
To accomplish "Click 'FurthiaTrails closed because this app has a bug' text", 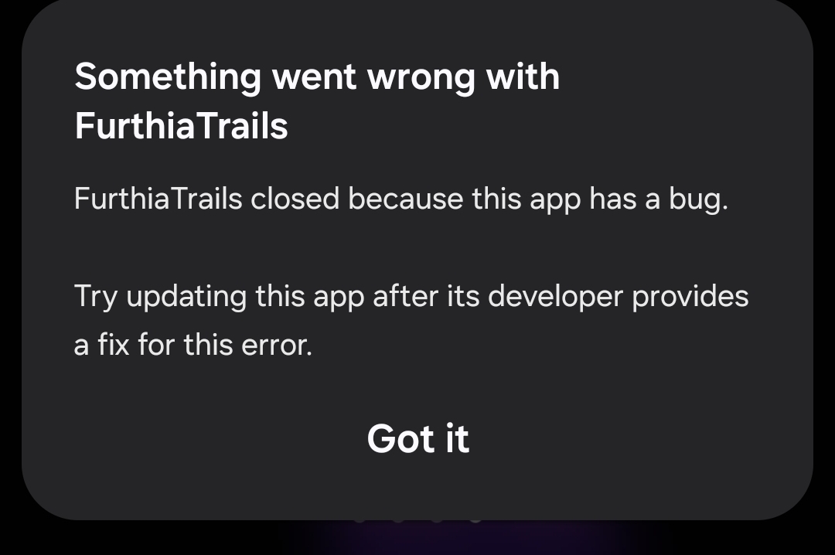I will 400,199.
